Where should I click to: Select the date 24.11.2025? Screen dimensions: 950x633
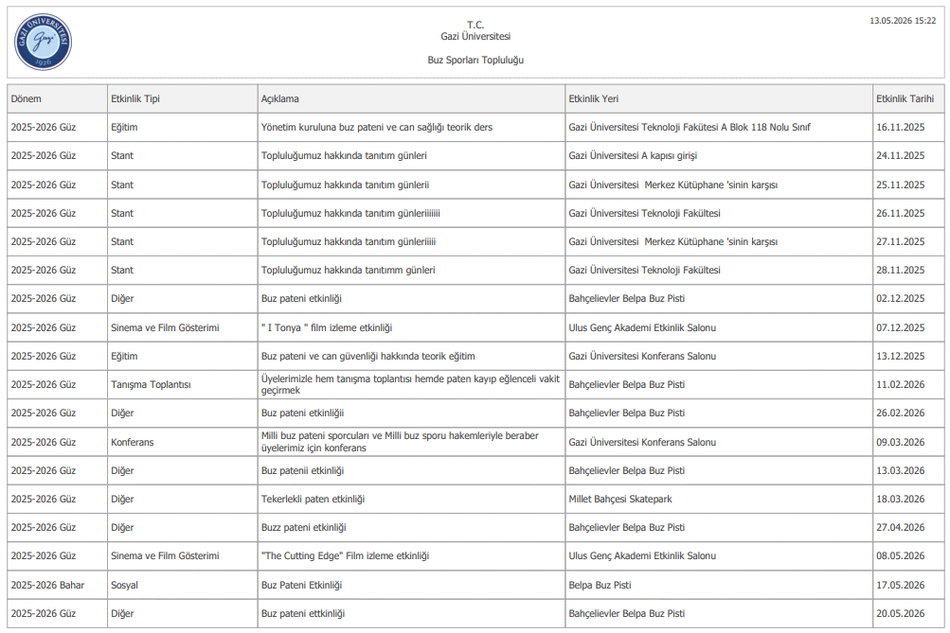pyautogui.click(x=901, y=155)
